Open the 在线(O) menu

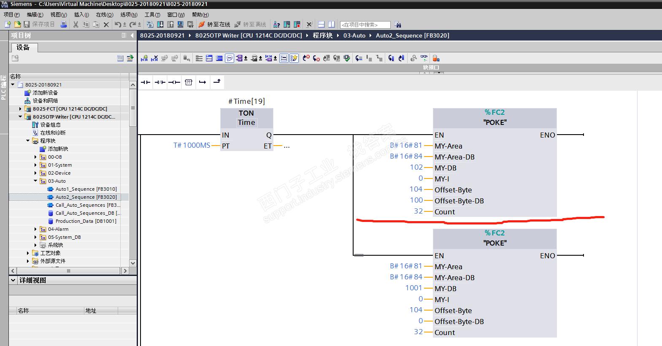(105, 14)
